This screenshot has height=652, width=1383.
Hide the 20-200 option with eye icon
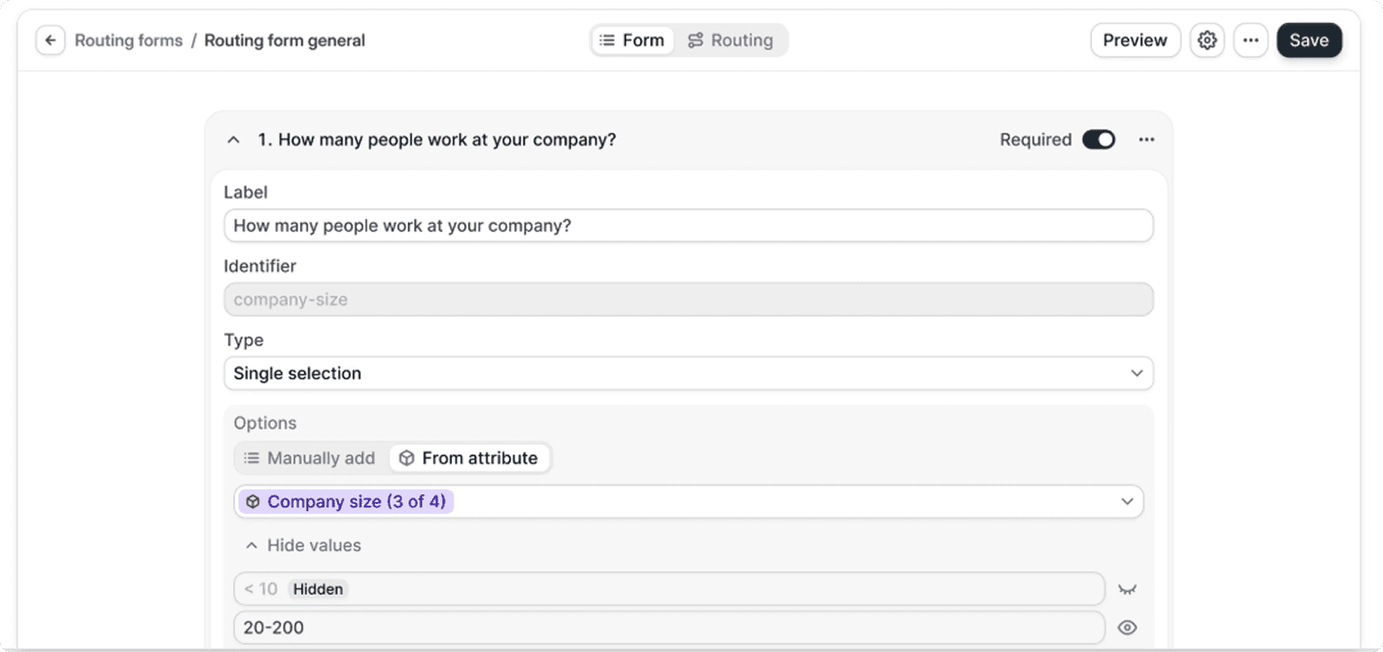pyautogui.click(x=1126, y=628)
